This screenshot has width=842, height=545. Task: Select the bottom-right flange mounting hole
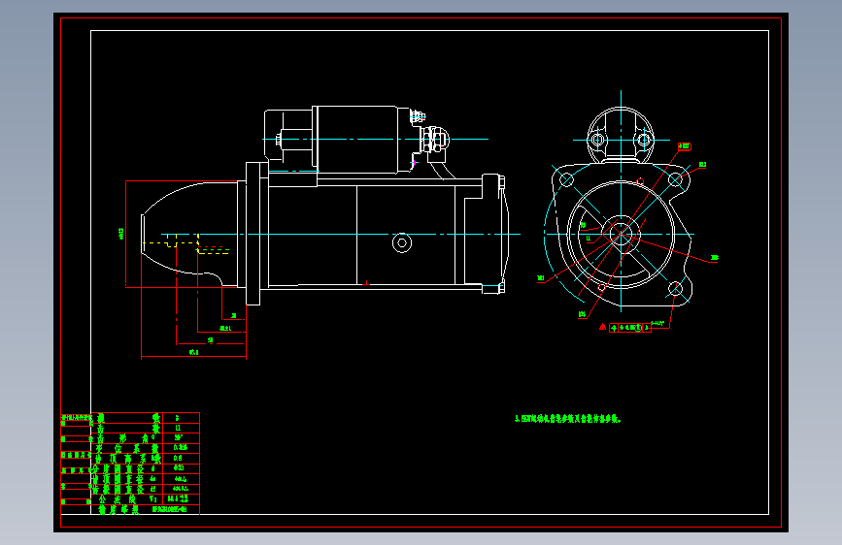click(675, 289)
